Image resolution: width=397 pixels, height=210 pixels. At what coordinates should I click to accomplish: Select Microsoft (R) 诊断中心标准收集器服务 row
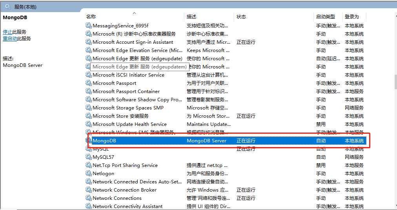tap(226, 34)
